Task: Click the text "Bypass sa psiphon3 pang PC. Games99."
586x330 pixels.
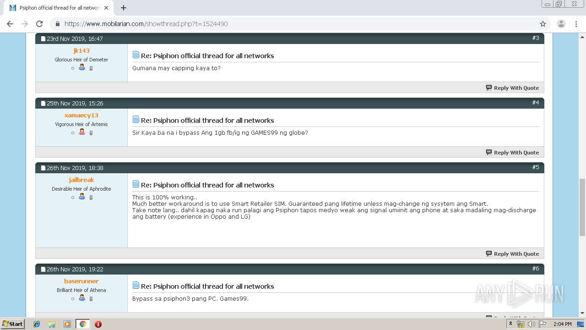Action: tap(190, 299)
